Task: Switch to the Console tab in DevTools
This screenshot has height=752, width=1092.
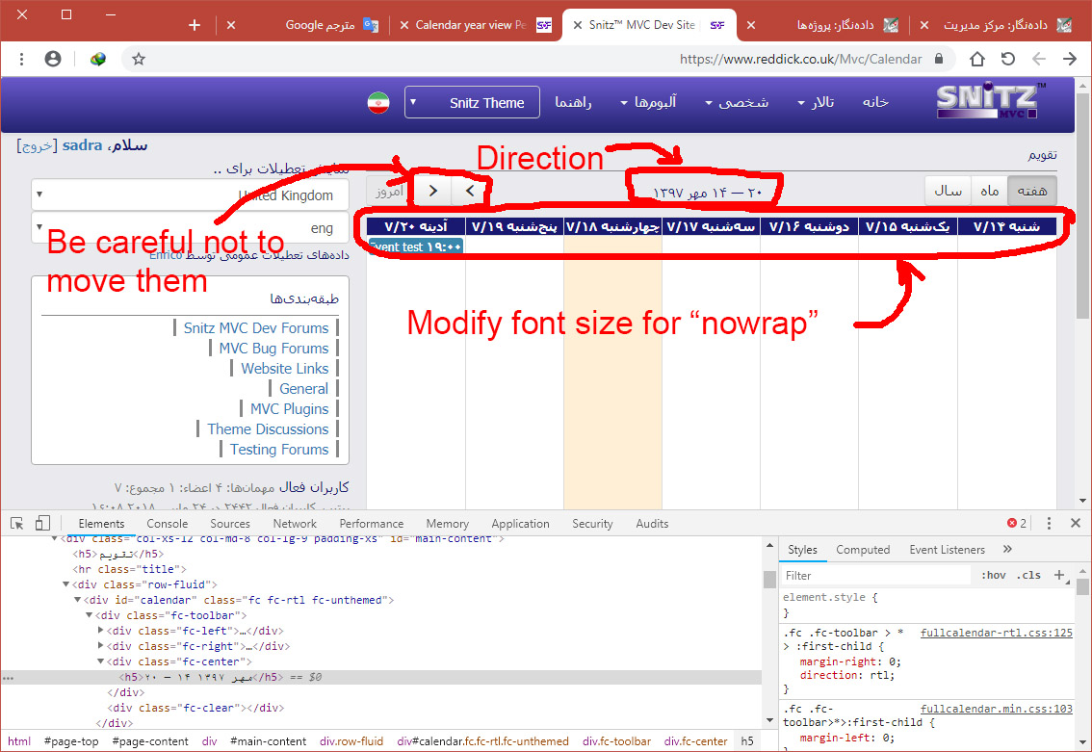Action: (x=167, y=524)
